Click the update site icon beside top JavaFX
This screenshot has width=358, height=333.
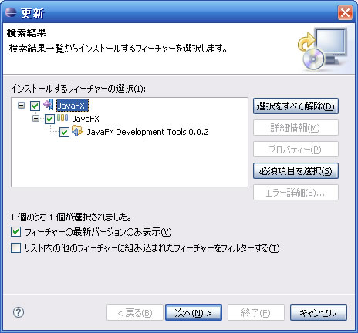49,105
